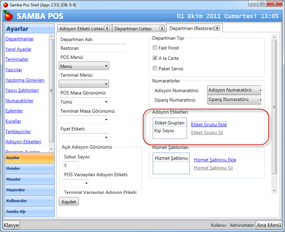Click the Etiket Grupları column header
Screen dimensions: 285x232
pos(170,123)
